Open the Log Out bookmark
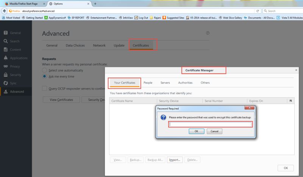Image resolution: width=303 pixels, height=177 pixels. pos(141,18)
